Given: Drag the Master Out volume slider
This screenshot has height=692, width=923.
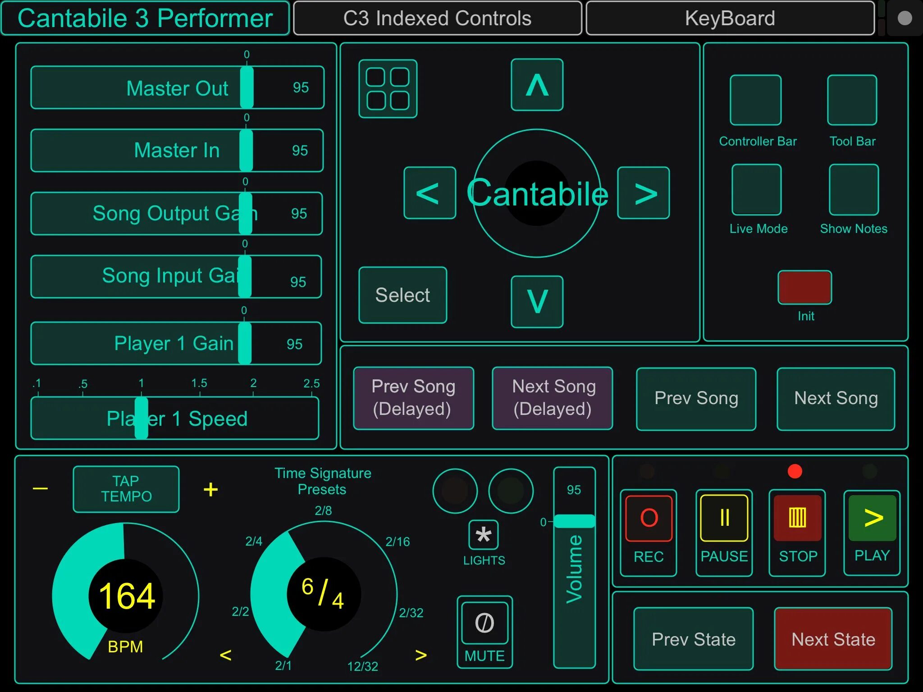Looking at the screenshot, I should (x=248, y=87).
